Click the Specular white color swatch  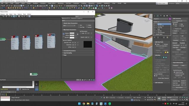click(72, 38)
